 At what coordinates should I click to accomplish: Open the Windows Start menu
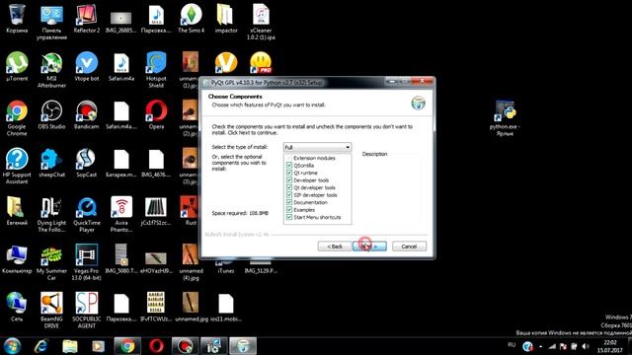pos(12,346)
